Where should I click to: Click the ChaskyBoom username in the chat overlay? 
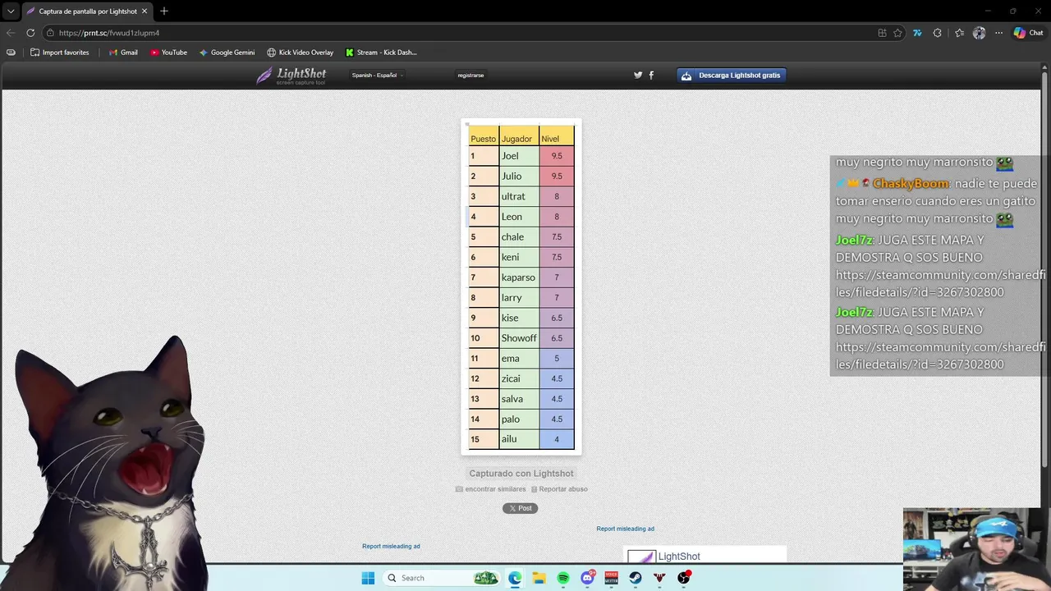[911, 184]
